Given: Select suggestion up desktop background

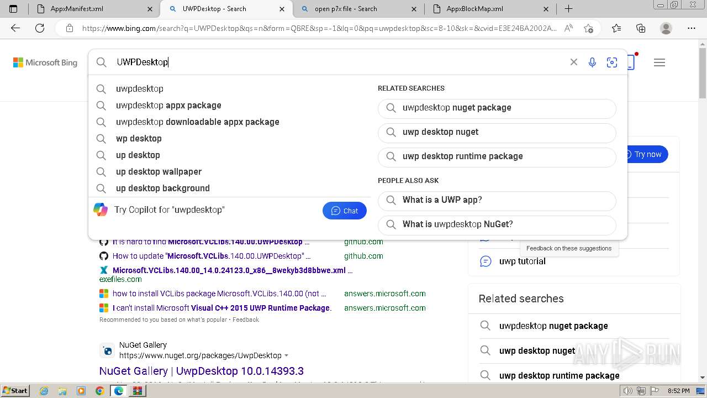Looking at the screenshot, I should point(229,188).
